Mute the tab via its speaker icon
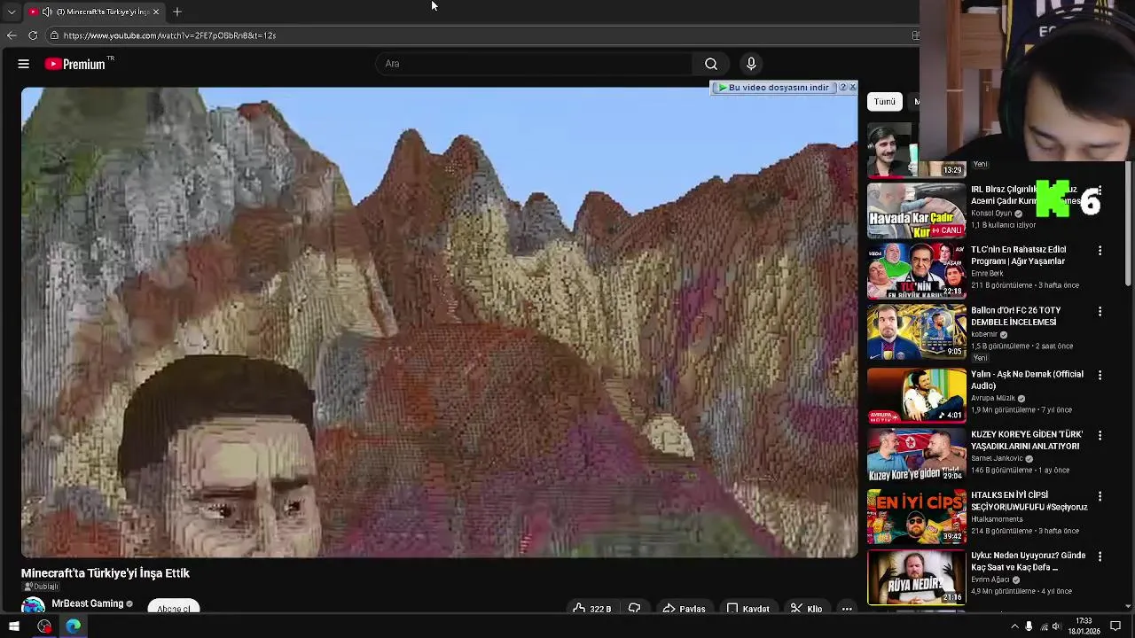1135x638 pixels. [x=47, y=12]
